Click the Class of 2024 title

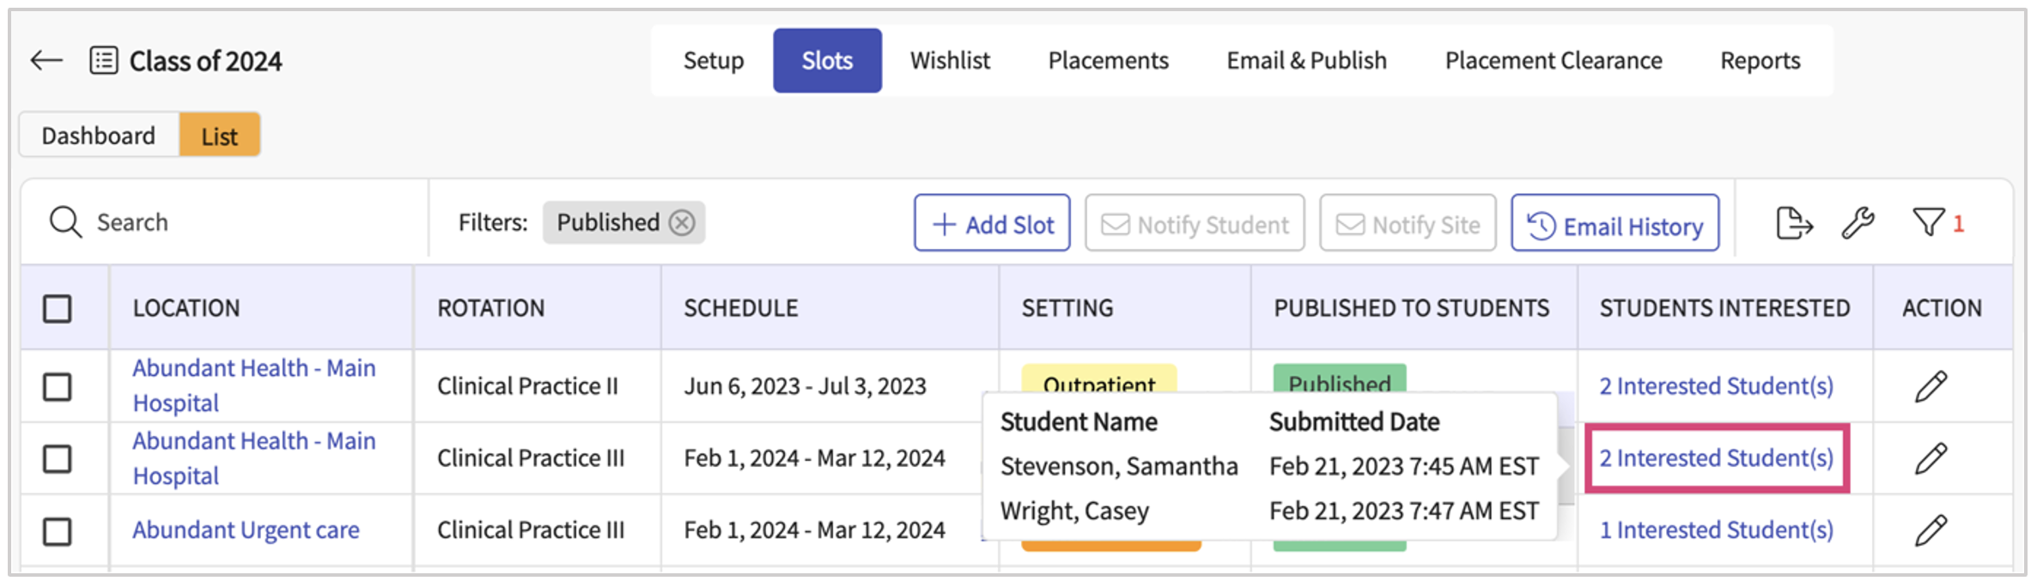pos(205,61)
